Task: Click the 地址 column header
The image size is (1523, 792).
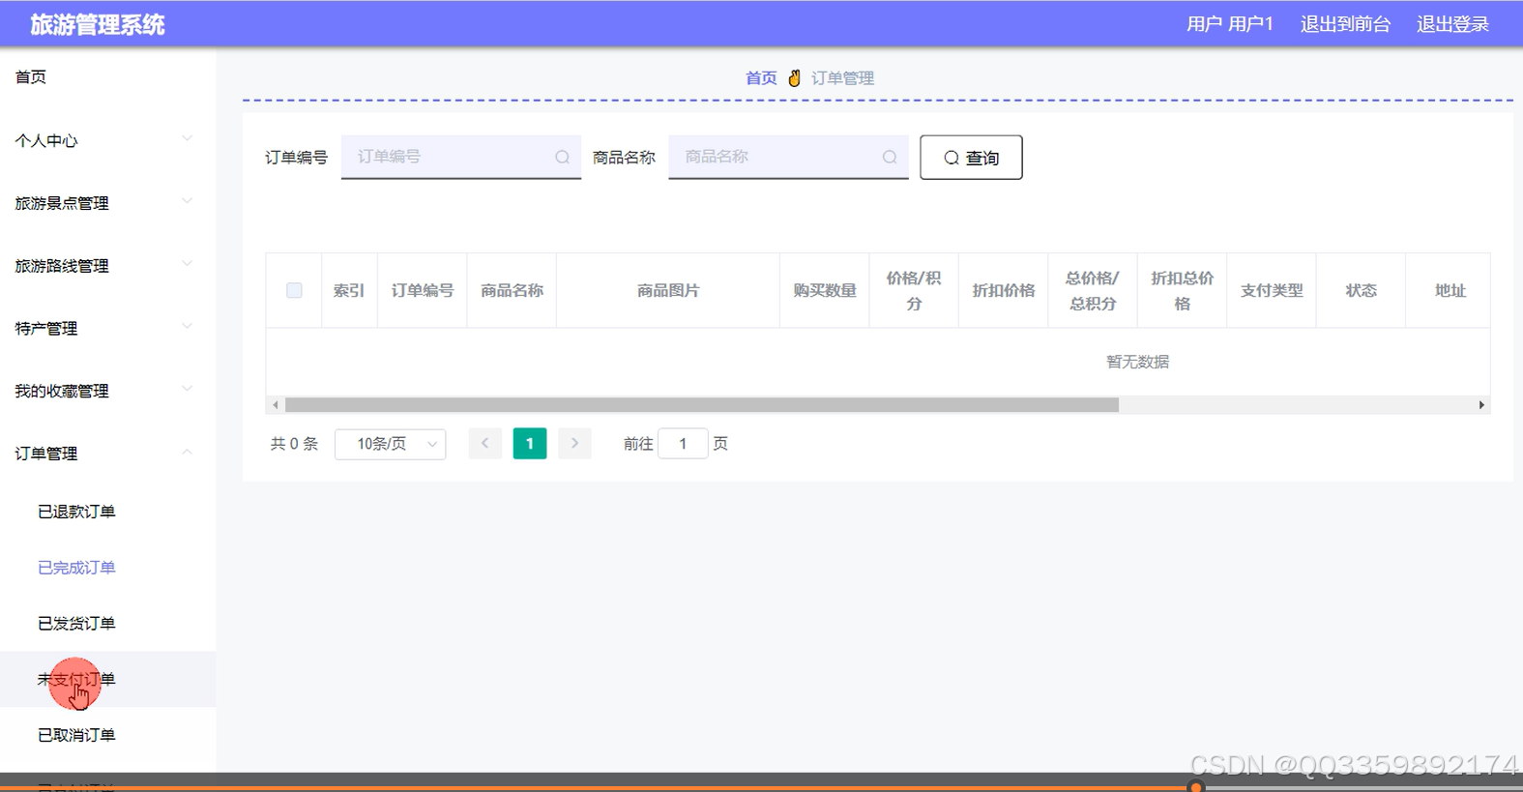Action: click(1450, 290)
